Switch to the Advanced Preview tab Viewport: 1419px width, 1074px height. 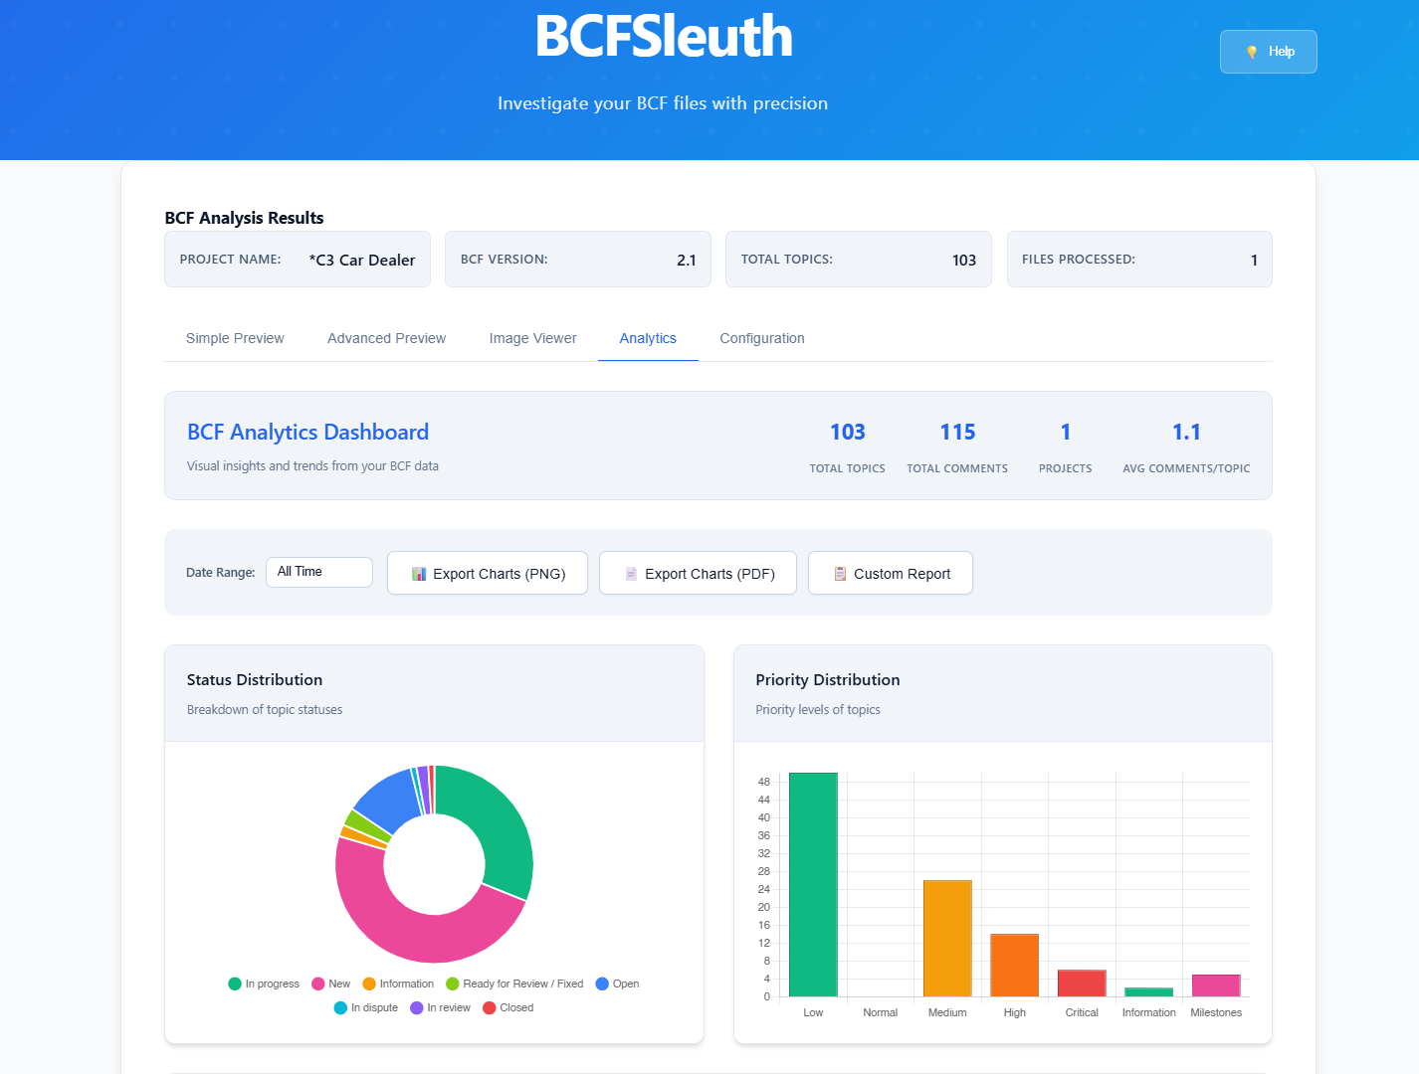[386, 338]
